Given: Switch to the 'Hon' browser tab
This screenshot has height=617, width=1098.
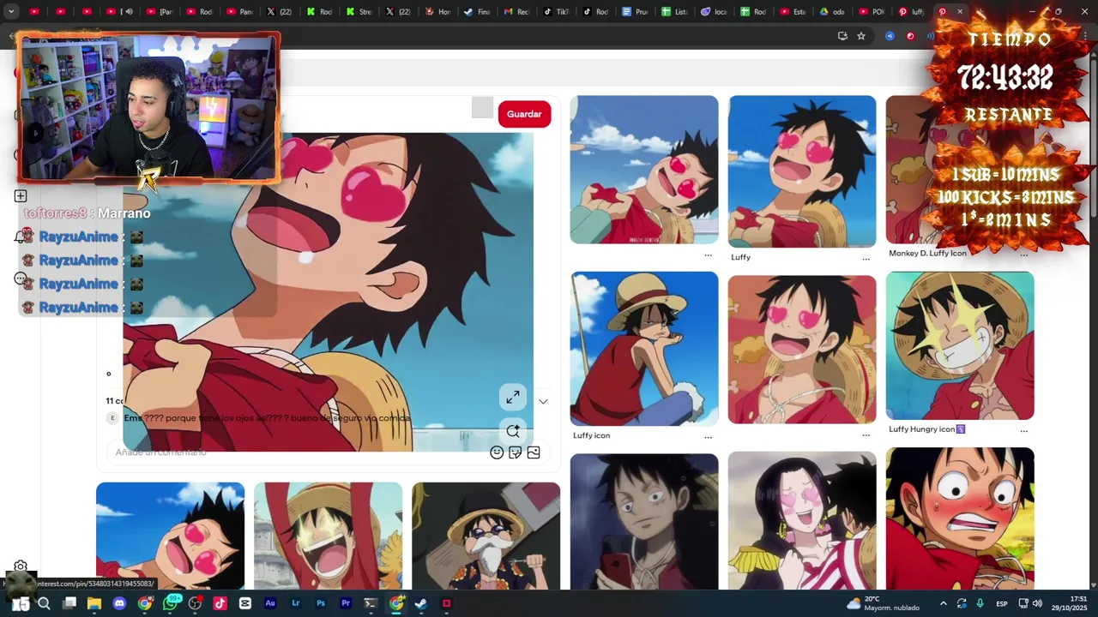Looking at the screenshot, I should 437,12.
